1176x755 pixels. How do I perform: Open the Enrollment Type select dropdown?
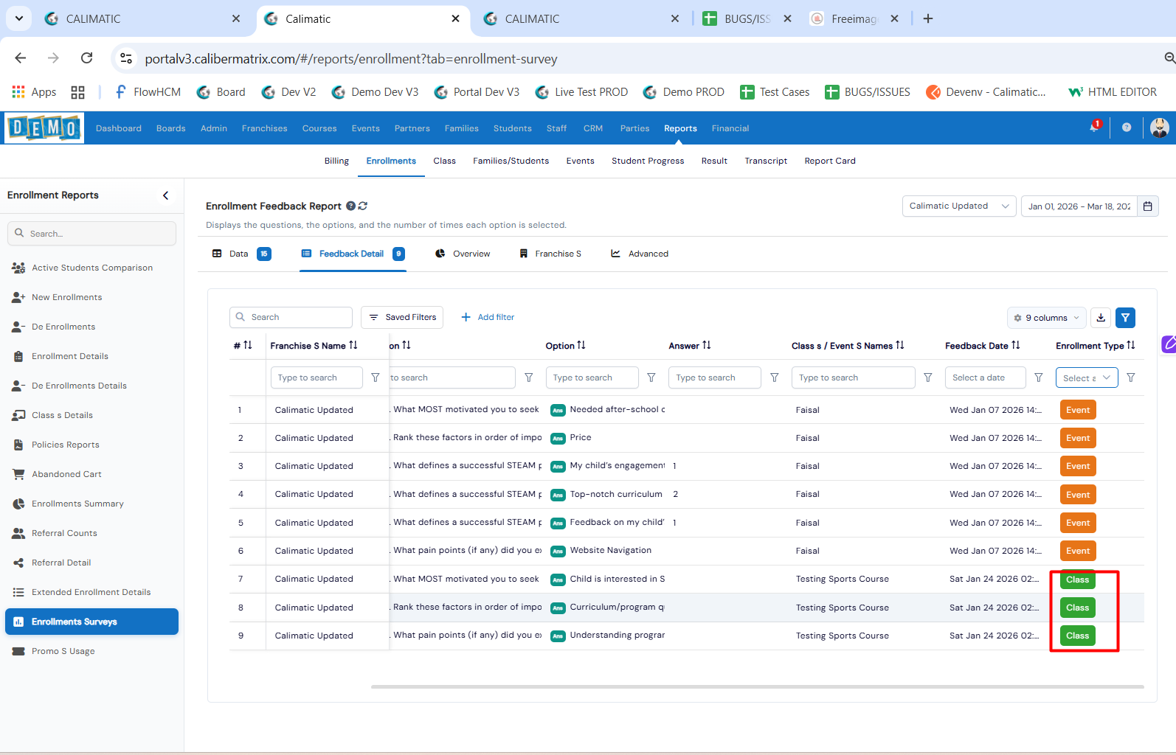pyautogui.click(x=1087, y=377)
